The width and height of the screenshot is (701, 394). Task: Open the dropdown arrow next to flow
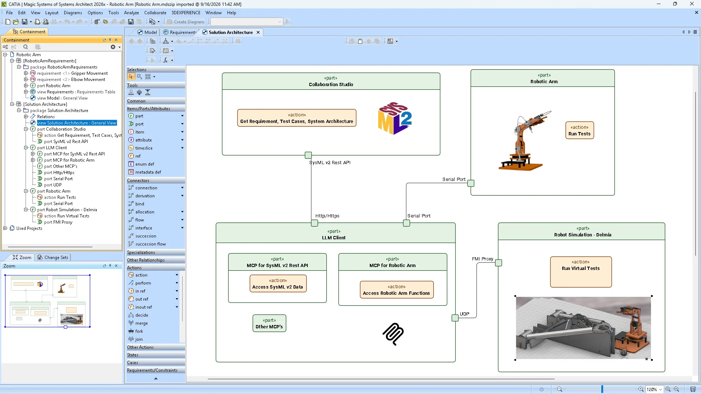tap(182, 220)
